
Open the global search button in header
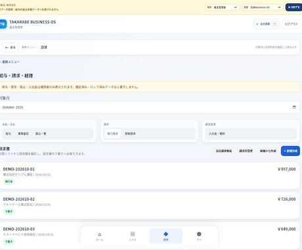click(267, 24)
